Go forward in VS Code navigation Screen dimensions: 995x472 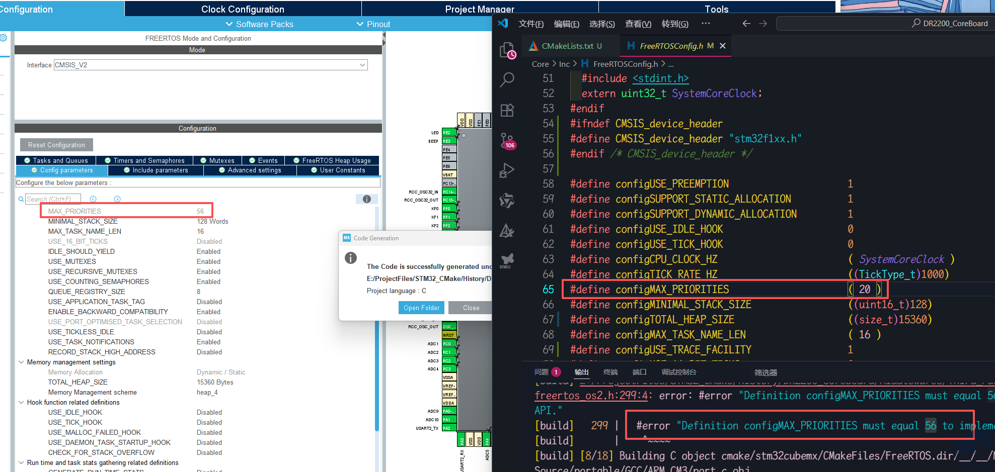pos(763,23)
